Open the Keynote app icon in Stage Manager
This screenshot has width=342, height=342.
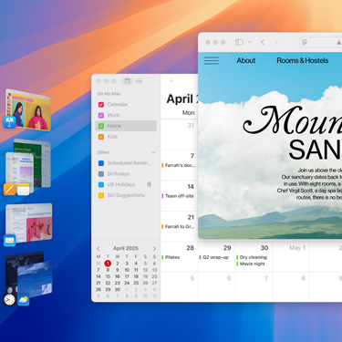click(x=9, y=122)
